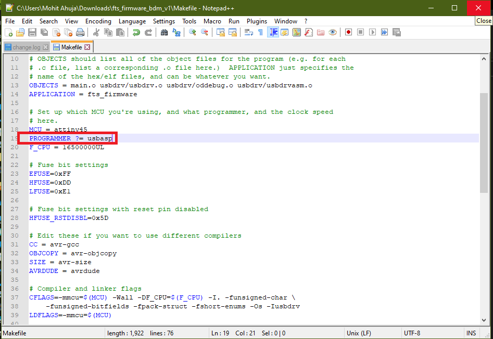Open the Language menu
The width and height of the screenshot is (493, 339).
[132, 21]
